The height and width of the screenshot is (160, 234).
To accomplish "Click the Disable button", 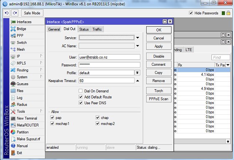I will tap(159, 57).
